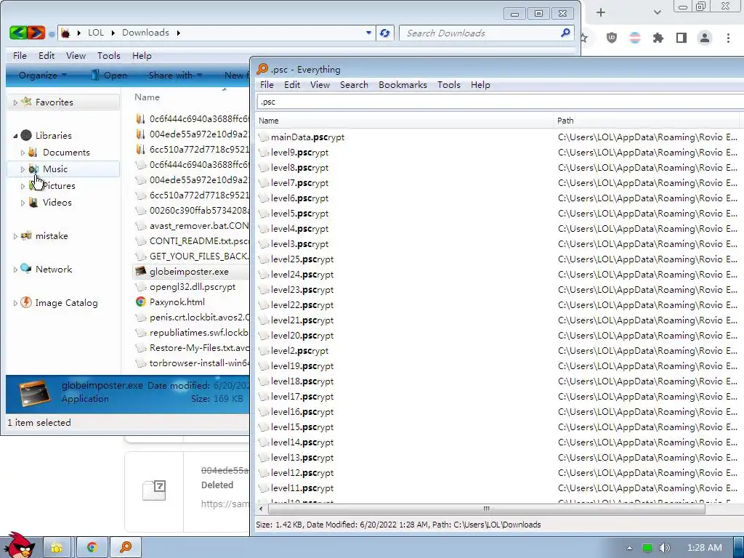The image size is (744, 558).
Task: Select Music library in sidebar
Action: click(63, 169)
